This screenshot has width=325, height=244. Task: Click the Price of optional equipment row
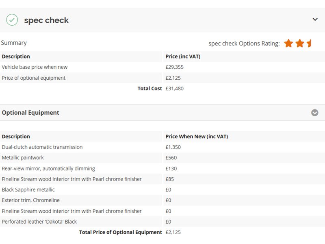[162, 78]
